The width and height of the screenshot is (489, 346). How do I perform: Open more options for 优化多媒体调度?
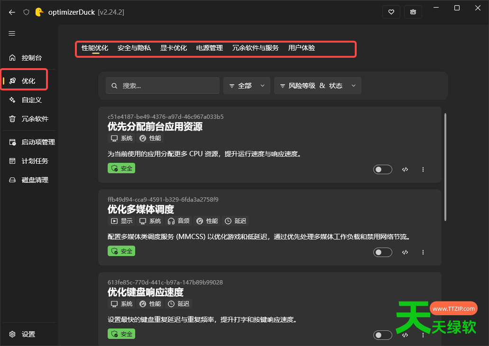423,252
